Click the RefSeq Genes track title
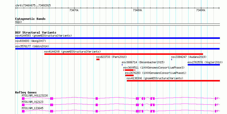Viewport: 227px width, 114px height. (x=26, y=92)
